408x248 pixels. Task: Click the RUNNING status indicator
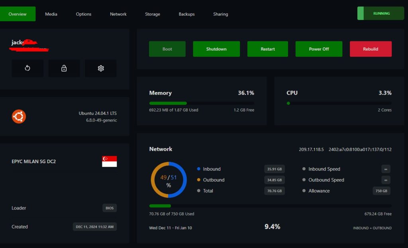point(381,13)
